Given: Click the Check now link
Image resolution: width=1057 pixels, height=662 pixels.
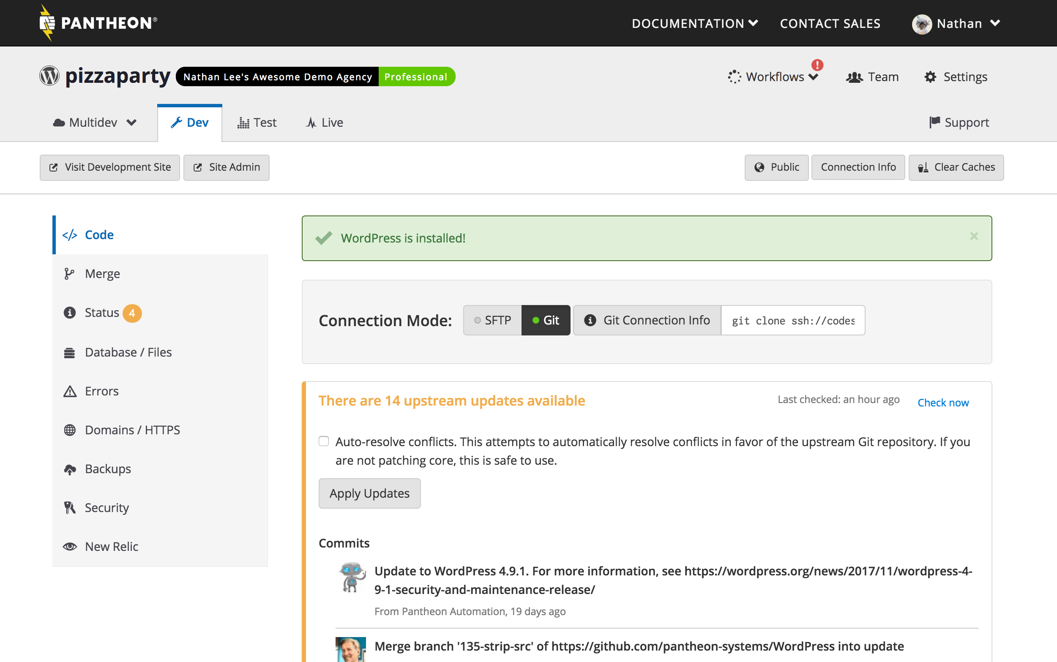Looking at the screenshot, I should pyautogui.click(x=943, y=403).
